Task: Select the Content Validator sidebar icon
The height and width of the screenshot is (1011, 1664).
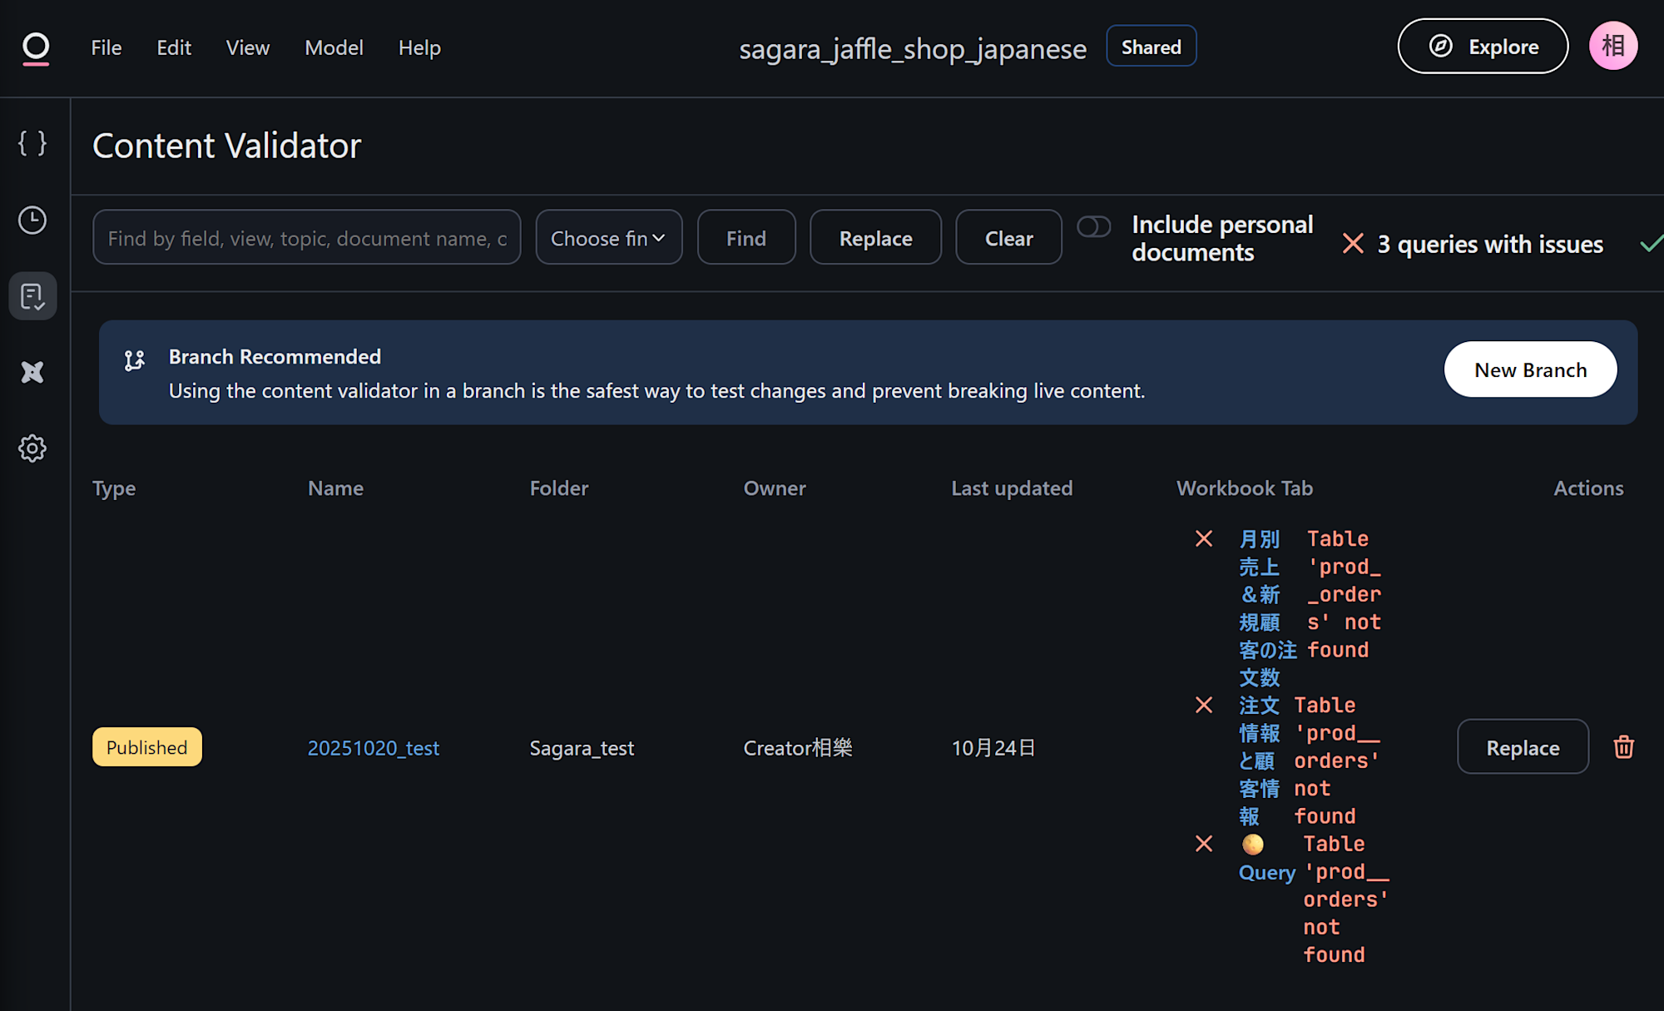Action: 32,296
